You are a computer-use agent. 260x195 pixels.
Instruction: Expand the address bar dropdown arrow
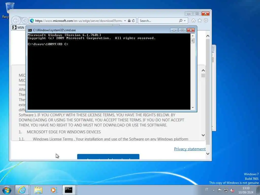[125, 21]
